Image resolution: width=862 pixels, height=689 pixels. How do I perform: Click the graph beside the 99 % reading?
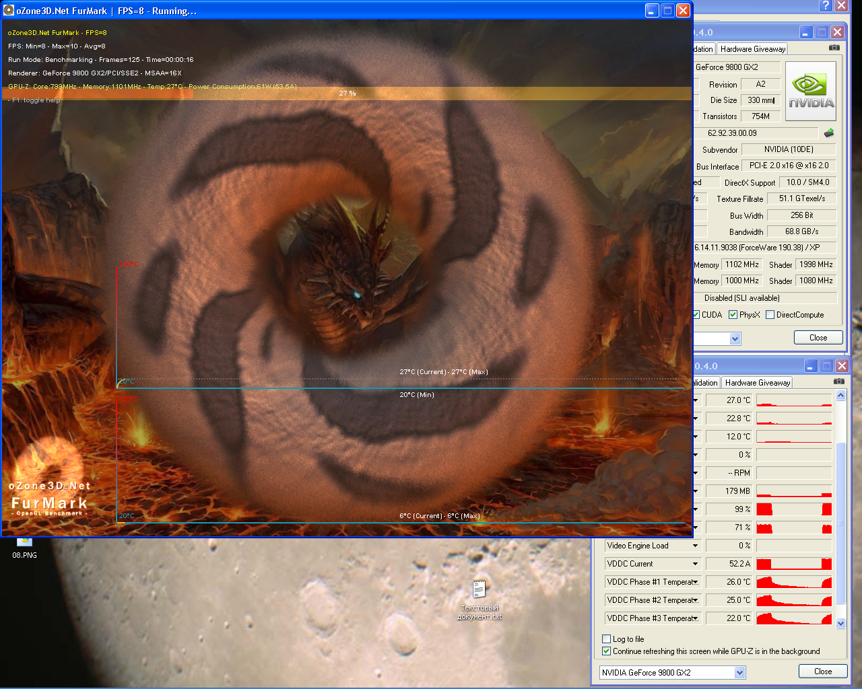794,509
